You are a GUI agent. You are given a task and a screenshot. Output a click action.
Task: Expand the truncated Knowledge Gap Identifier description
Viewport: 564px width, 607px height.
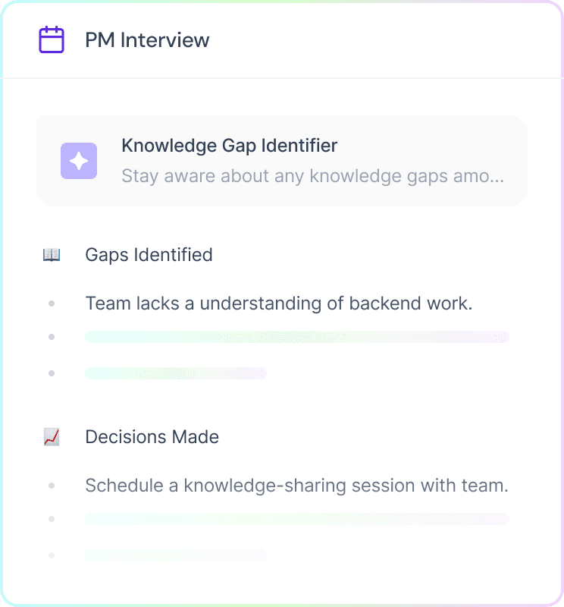coord(315,175)
